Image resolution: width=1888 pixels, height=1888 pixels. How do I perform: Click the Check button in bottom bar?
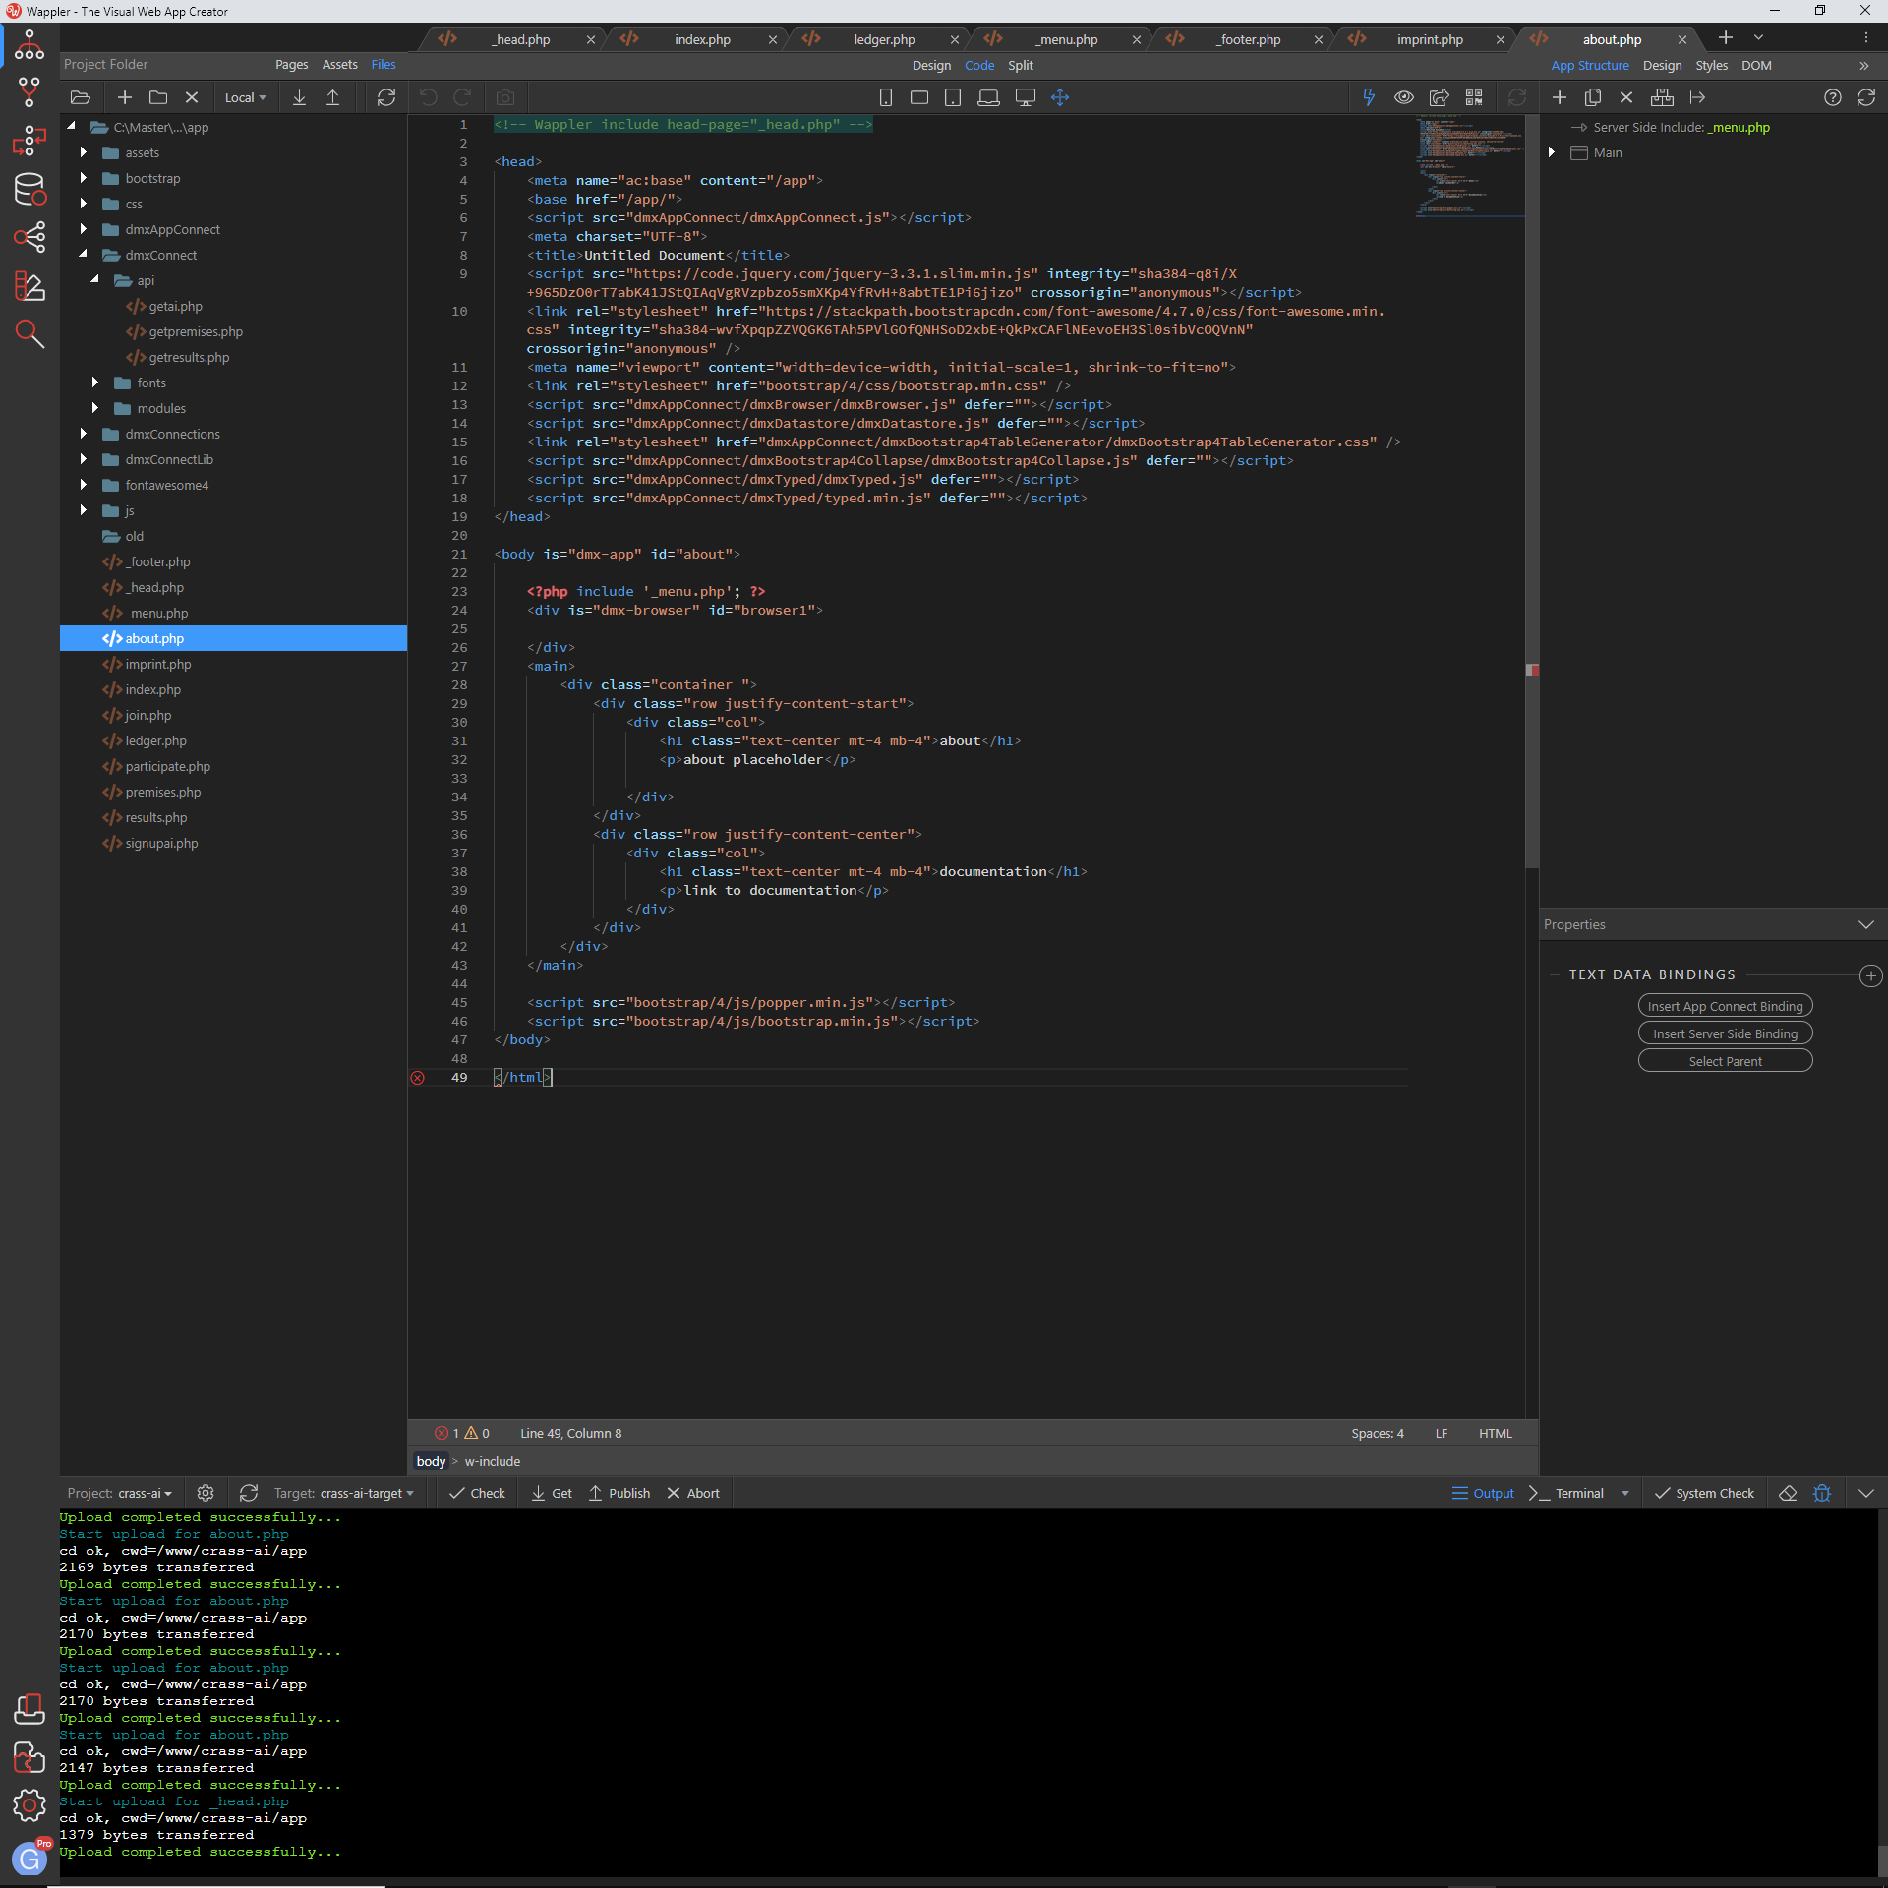(477, 1493)
